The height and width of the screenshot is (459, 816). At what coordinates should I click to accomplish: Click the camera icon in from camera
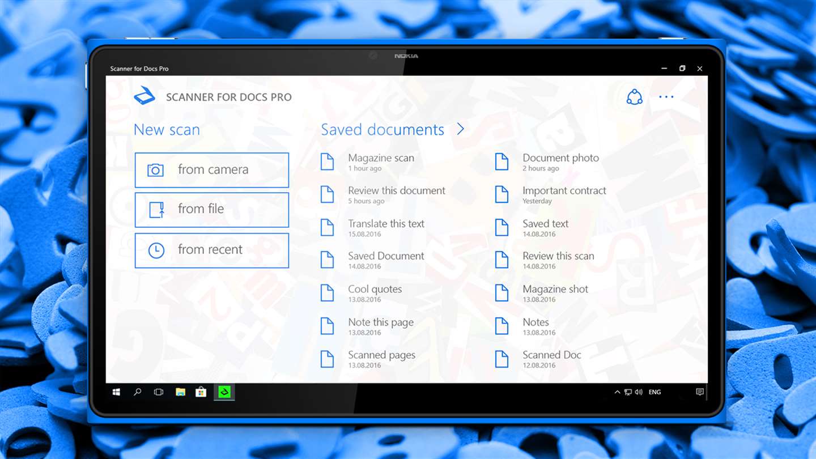[x=155, y=170]
